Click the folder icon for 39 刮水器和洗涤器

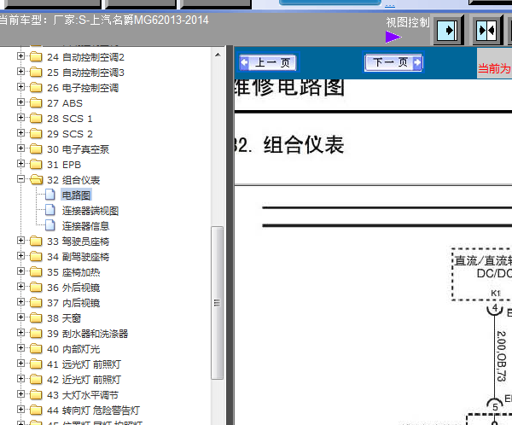36,333
